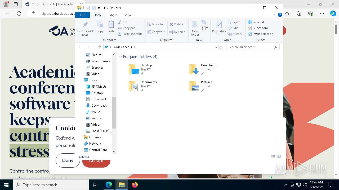This screenshot has width=339, height=190.
Task: Open Control Panel from navigation pane
Action: click(x=96, y=150)
